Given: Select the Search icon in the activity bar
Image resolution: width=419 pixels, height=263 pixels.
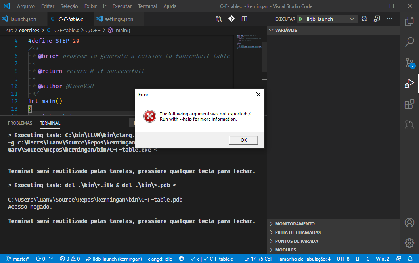Looking at the screenshot, I should (409, 42).
